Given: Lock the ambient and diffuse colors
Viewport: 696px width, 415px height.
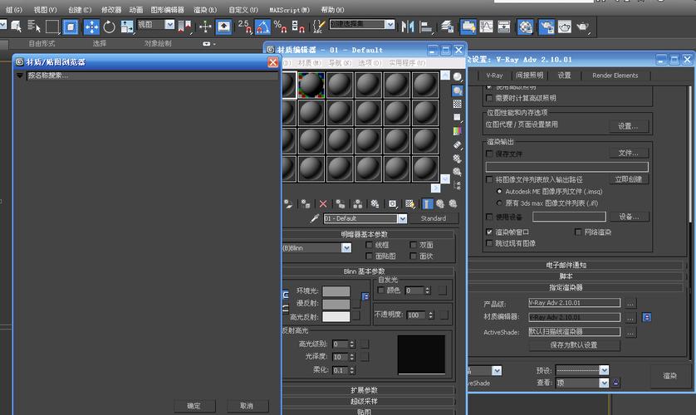Looking at the screenshot, I should [x=286, y=295].
